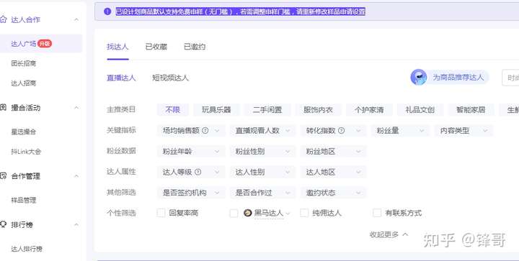Select the 个护家清 category filter
519x261 pixels.
(x=369, y=109)
